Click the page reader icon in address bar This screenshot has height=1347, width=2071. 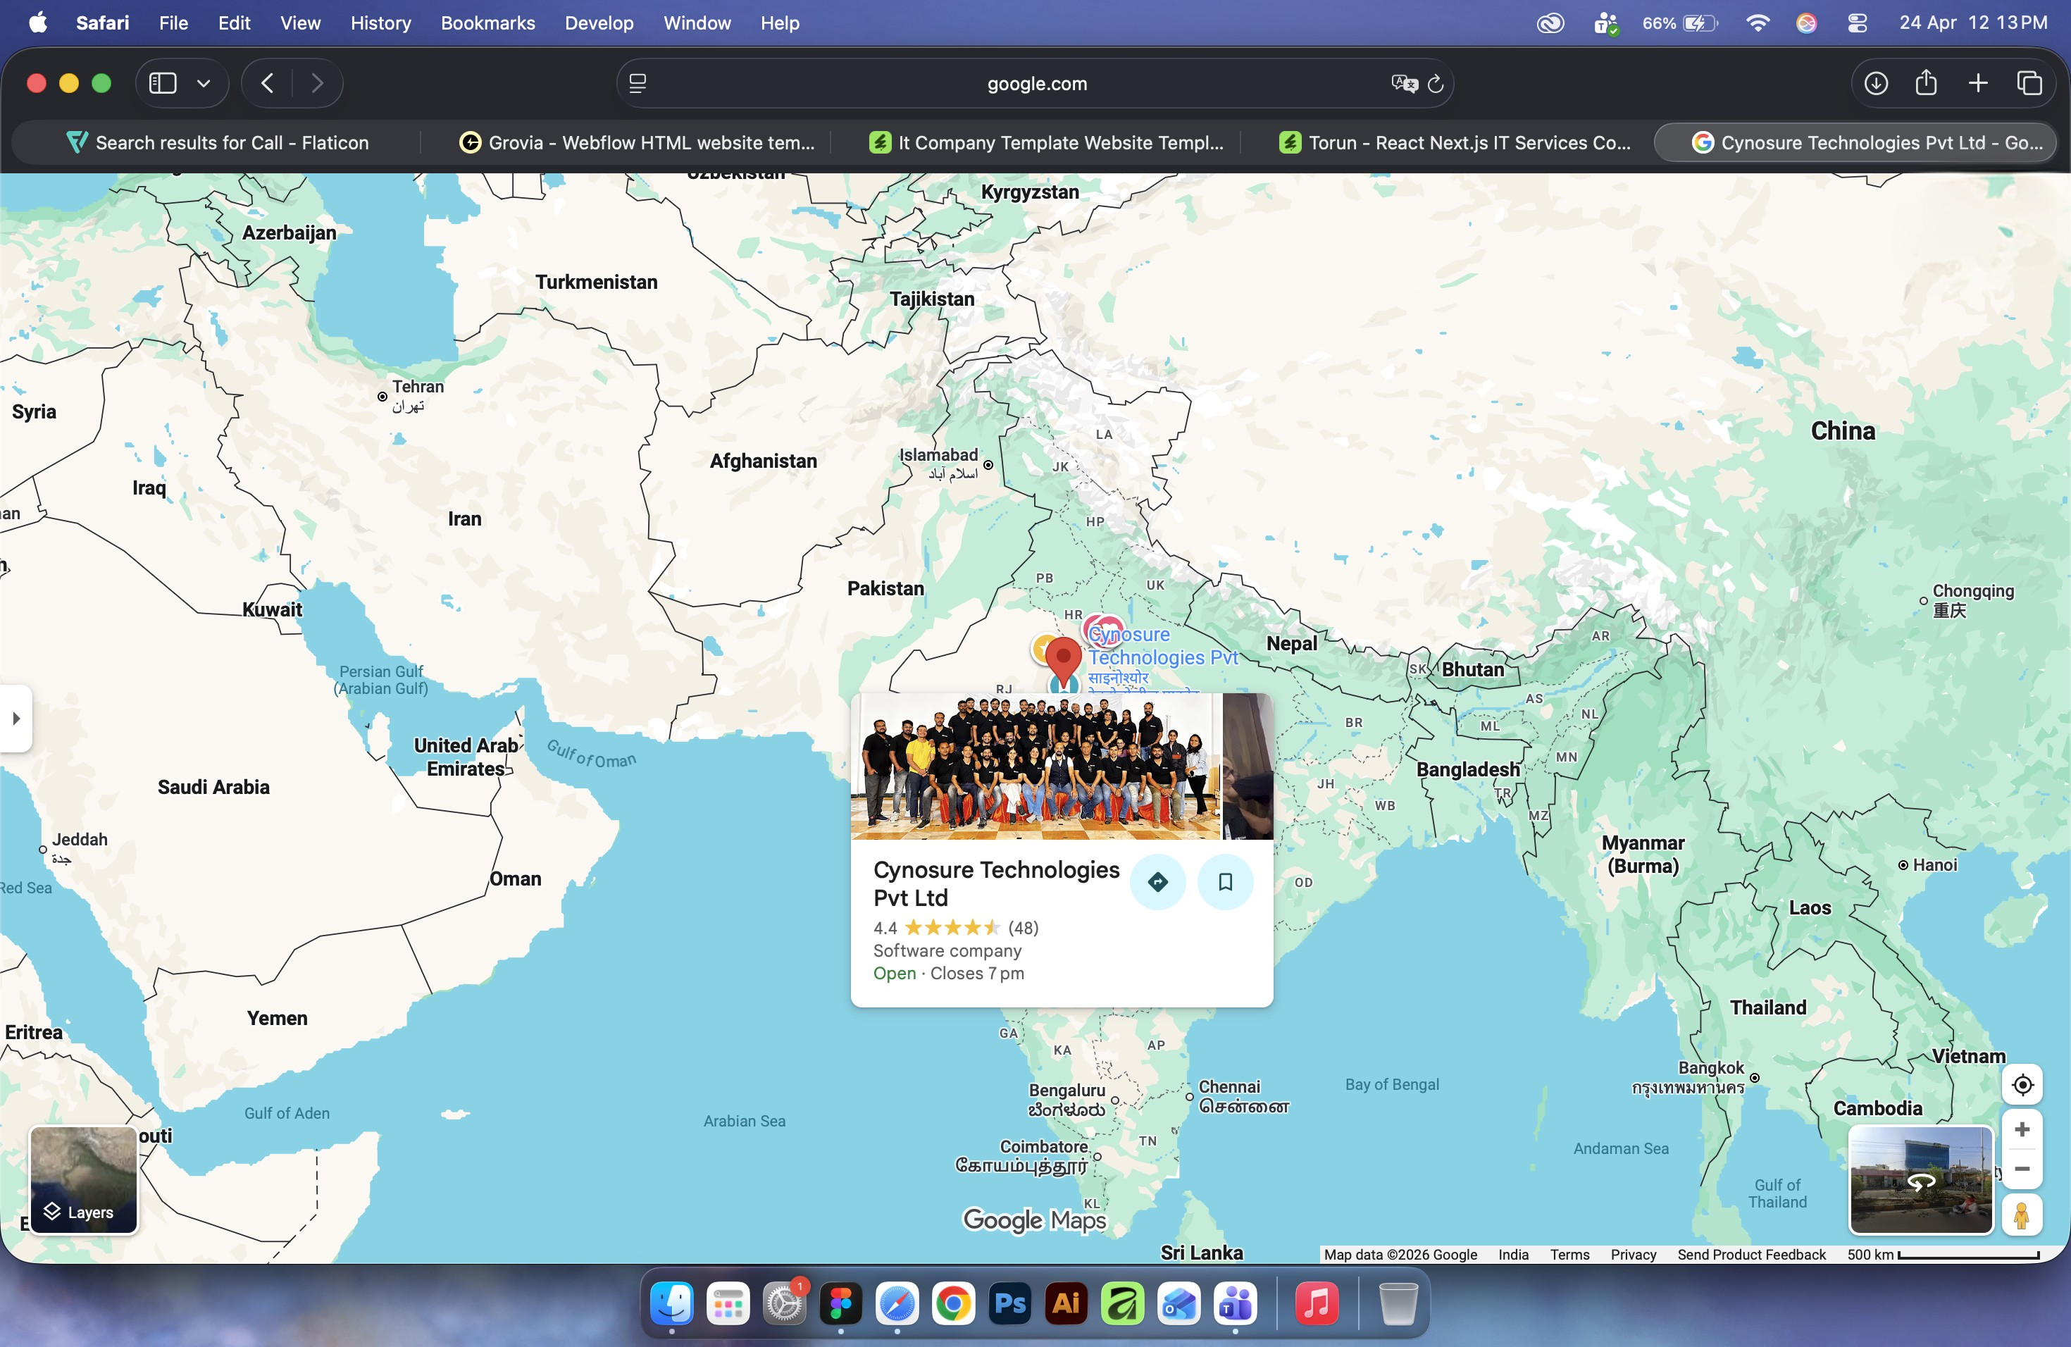pyautogui.click(x=638, y=84)
